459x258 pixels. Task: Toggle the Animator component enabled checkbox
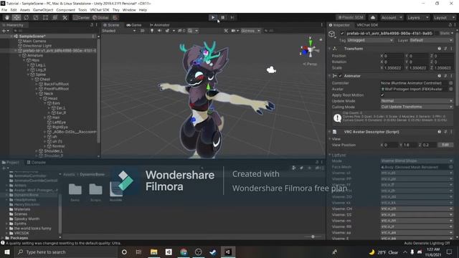[x=340, y=76]
